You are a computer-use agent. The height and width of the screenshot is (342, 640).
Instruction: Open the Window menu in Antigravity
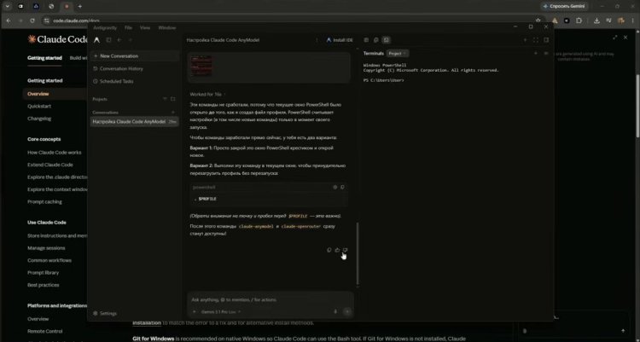click(x=167, y=28)
